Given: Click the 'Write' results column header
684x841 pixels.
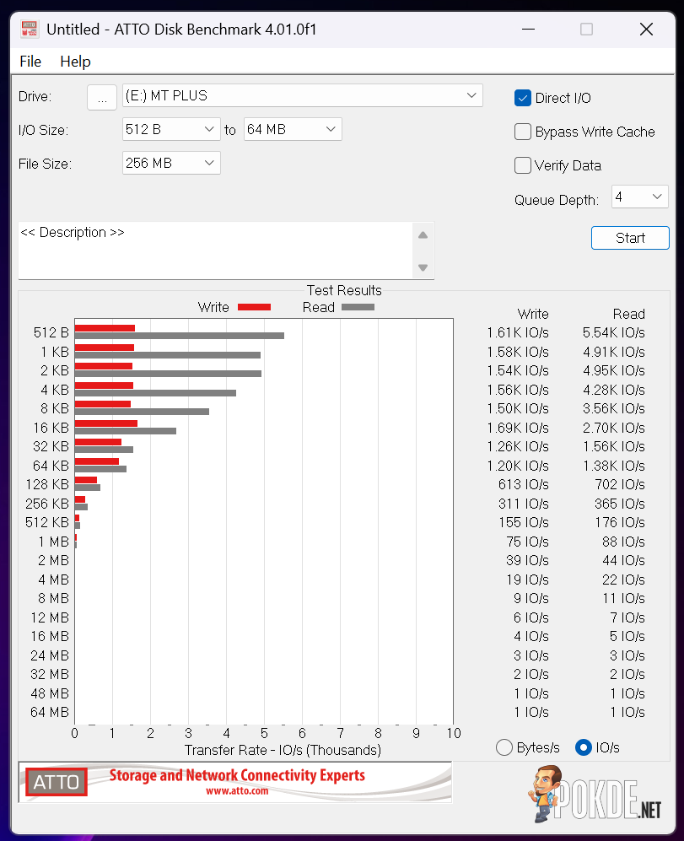Looking at the screenshot, I should click(x=533, y=315).
